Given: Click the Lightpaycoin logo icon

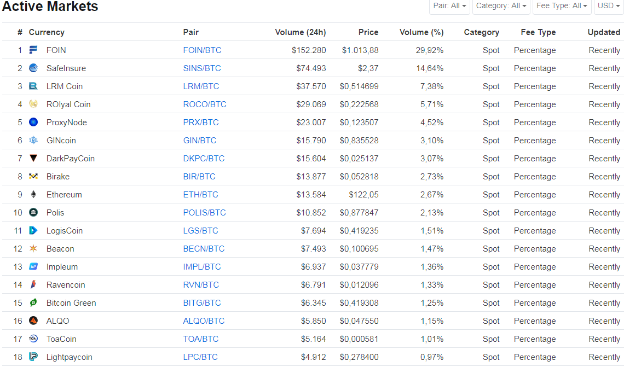Looking at the screenshot, I should click(x=33, y=357).
